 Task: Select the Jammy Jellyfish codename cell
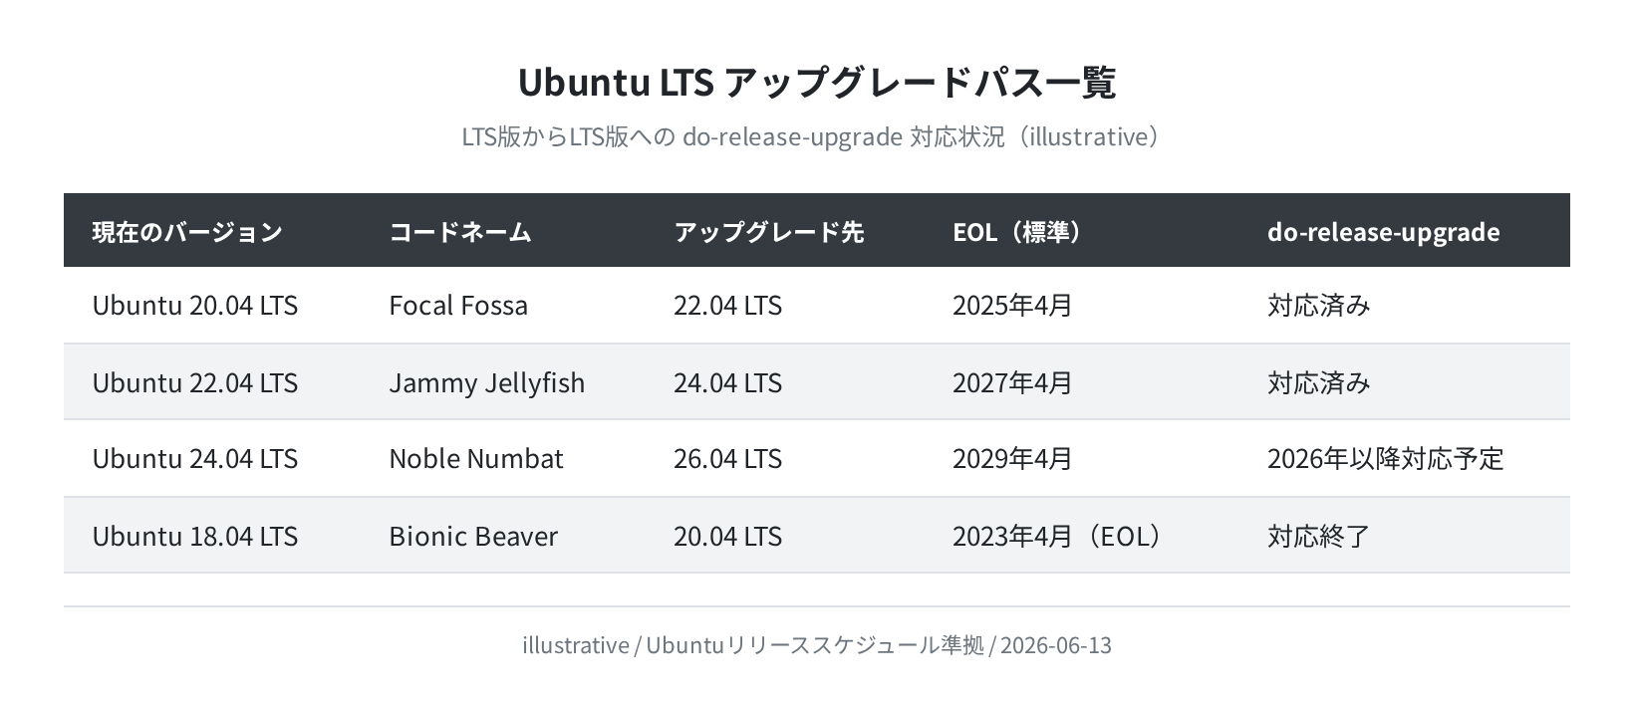pyautogui.click(x=487, y=383)
